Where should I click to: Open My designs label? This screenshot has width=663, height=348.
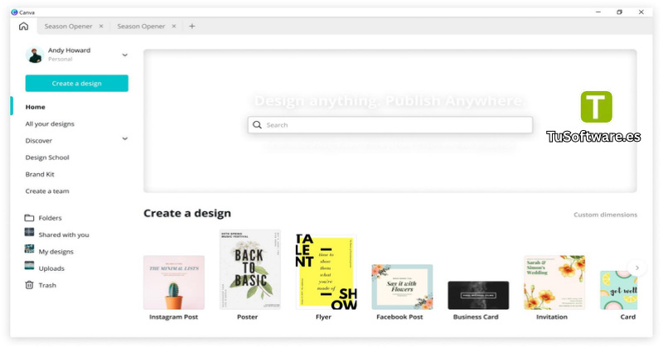[x=56, y=252]
